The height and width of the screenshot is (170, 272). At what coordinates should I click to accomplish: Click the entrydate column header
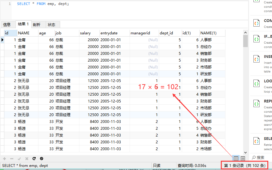pyautogui.click(x=115, y=33)
